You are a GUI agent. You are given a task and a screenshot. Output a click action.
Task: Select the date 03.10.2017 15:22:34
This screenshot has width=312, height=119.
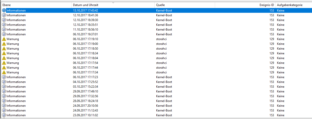85,87
